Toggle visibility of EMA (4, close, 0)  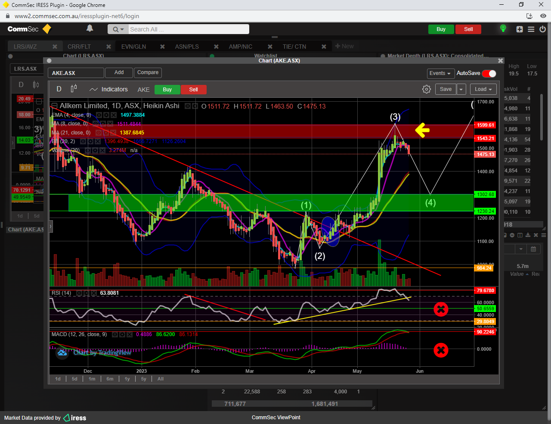(x=99, y=115)
